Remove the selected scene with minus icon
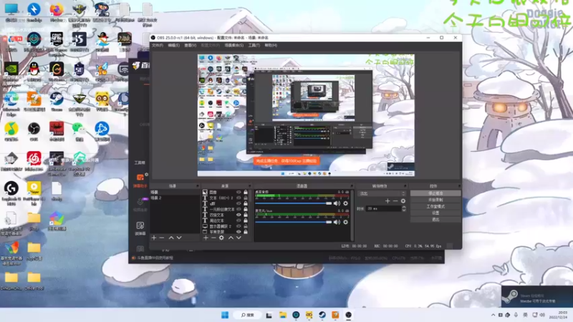Viewport: 573px width, 322px height. tap(162, 238)
